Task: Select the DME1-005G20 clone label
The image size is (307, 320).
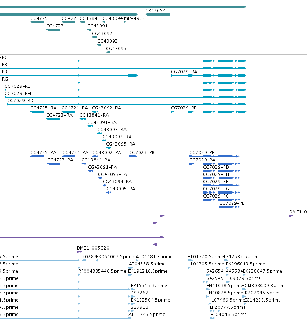Action: click(x=93, y=248)
